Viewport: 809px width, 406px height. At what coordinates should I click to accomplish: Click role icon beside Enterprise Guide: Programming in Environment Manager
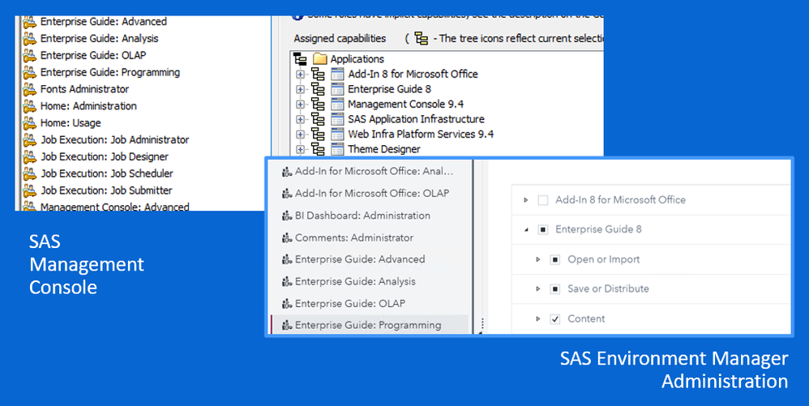coord(288,326)
